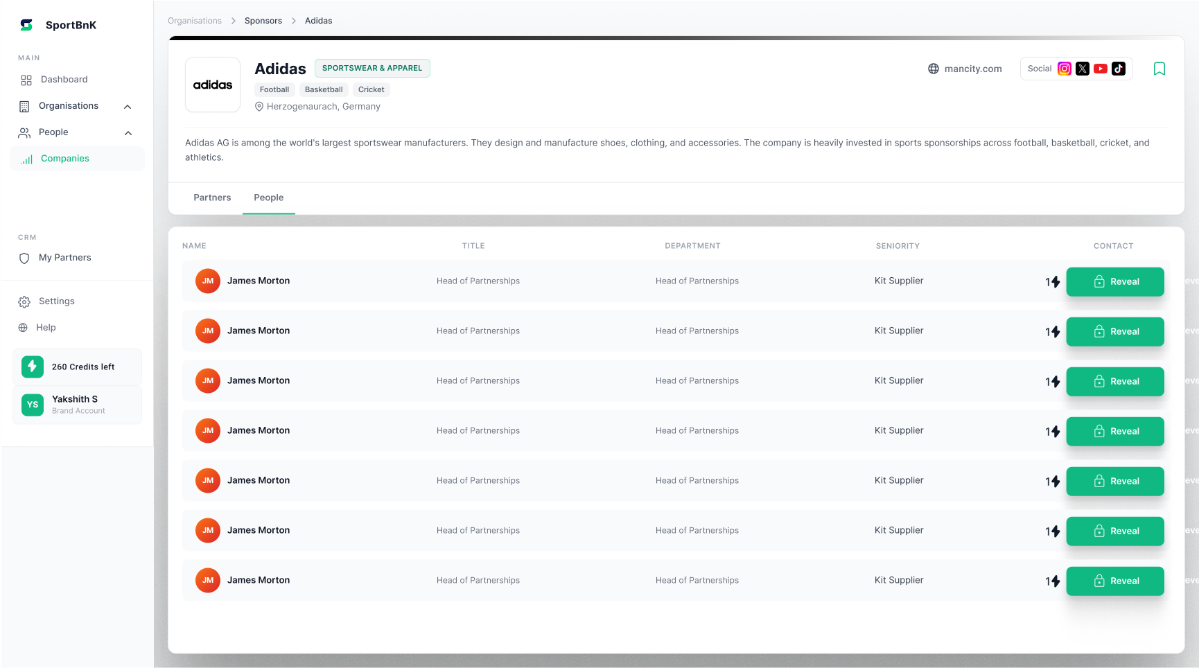Screen dimensions: 1199x668
Task: Open Dashboard from the sidebar
Action: tap(64, 80)
